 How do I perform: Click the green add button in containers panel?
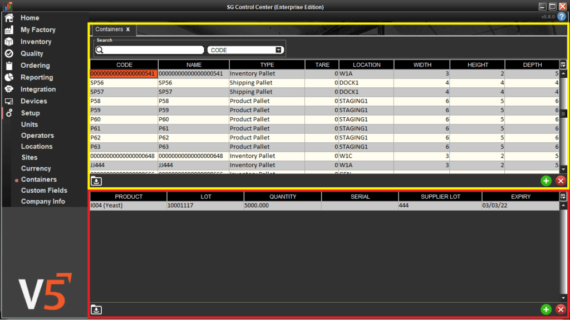point(546,181)
